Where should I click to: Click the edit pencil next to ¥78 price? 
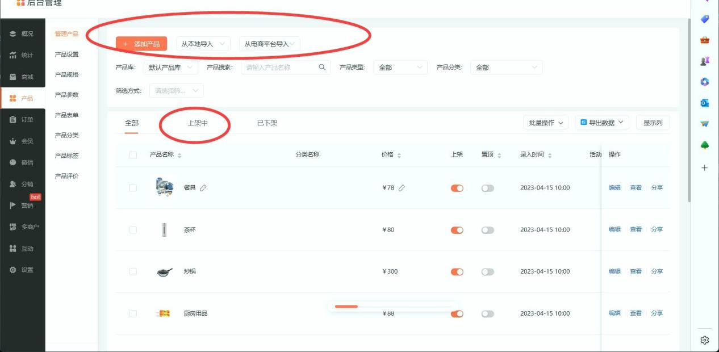[402, 188]
